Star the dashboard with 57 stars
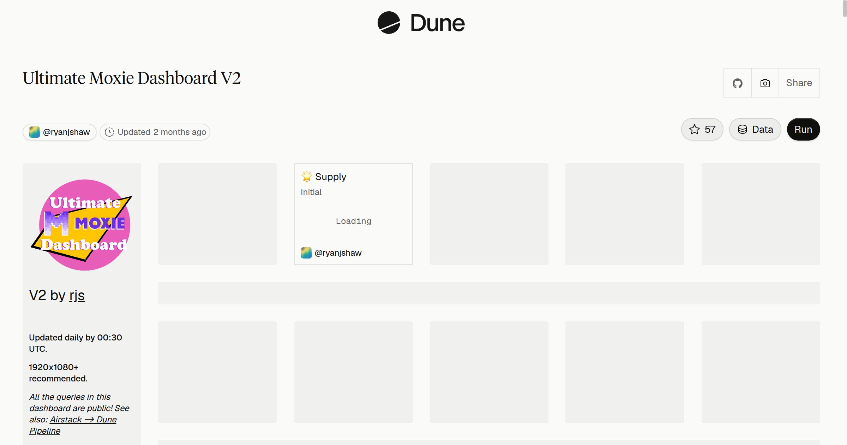 702,129
